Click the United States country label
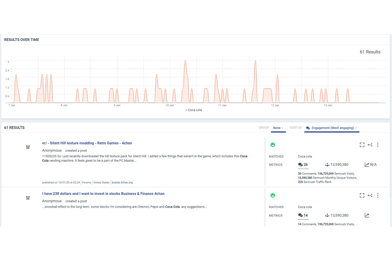Viewport: 392px width, 261px height. pyautogui.click(x=101, y=182)
